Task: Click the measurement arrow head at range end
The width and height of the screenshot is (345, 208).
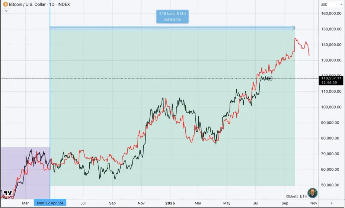Action: pos(294,28)
